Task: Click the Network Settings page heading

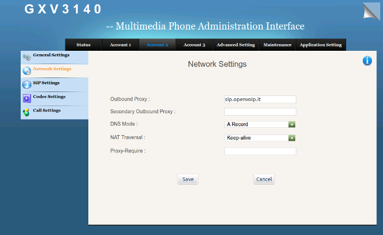Action: (217, 64)
